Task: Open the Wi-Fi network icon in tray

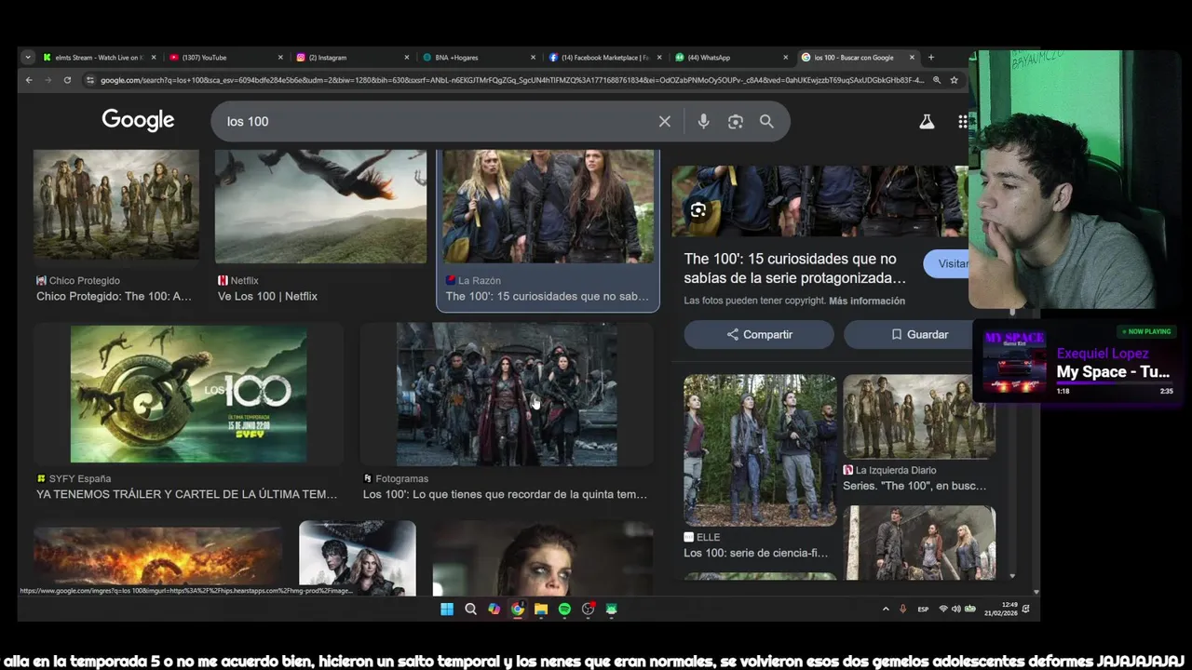Action: [x=943, y=609]
